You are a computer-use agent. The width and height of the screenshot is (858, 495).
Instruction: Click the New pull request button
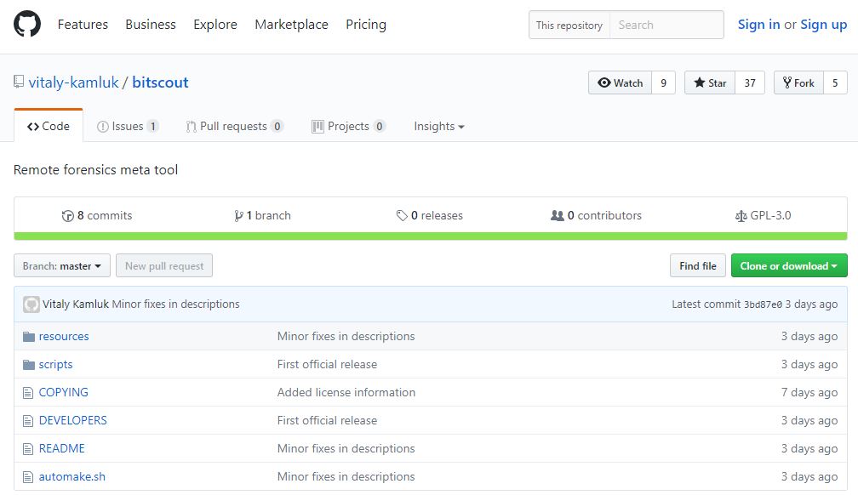[164, 266]
